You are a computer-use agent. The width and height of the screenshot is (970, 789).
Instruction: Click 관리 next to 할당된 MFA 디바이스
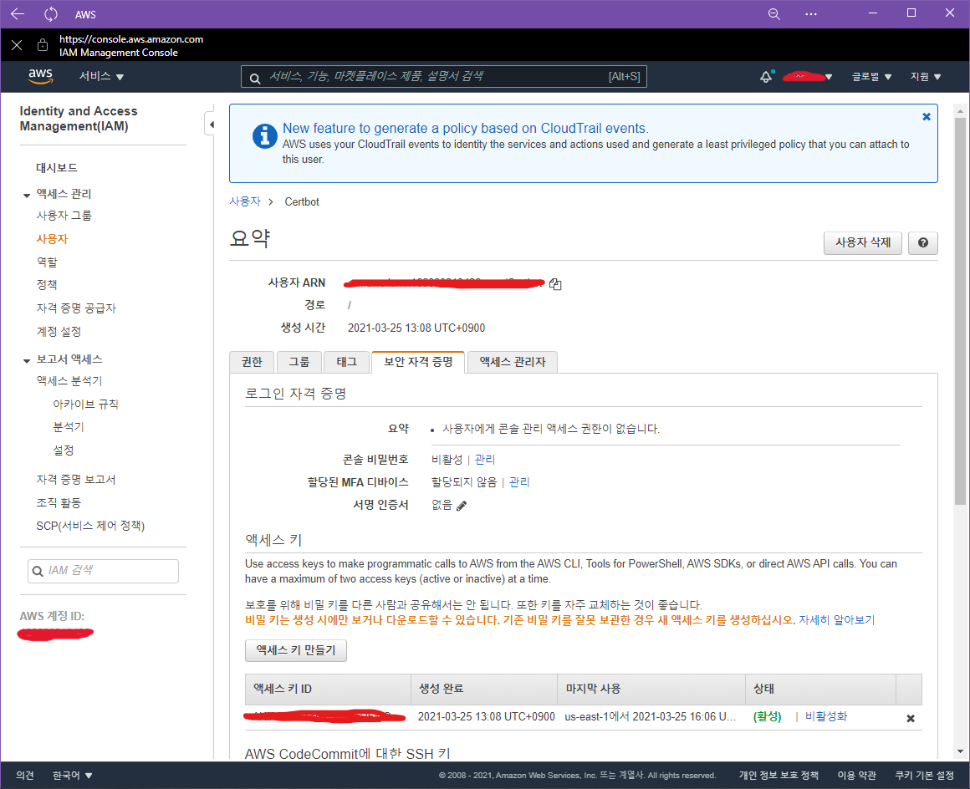pyautogui.click(x=519, y=482)
